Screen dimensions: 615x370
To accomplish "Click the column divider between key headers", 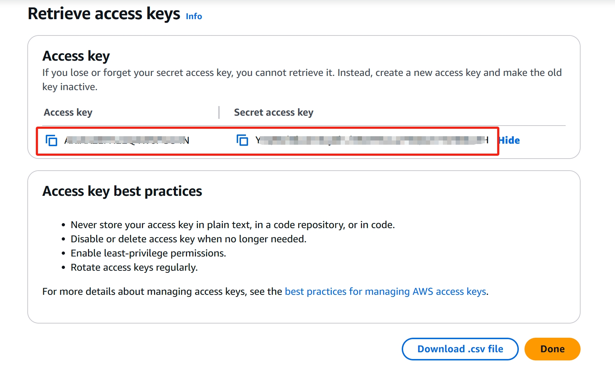I will point(219,112).
